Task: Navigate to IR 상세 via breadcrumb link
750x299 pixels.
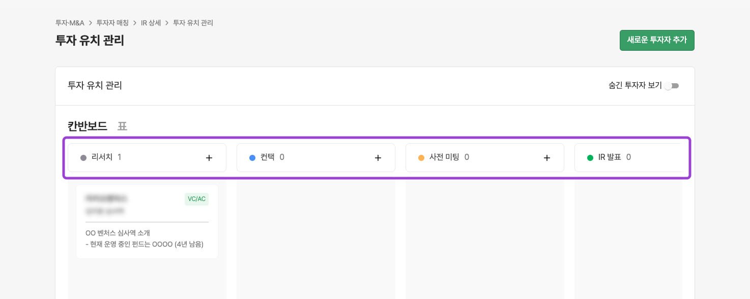Action: click(151, 23)
